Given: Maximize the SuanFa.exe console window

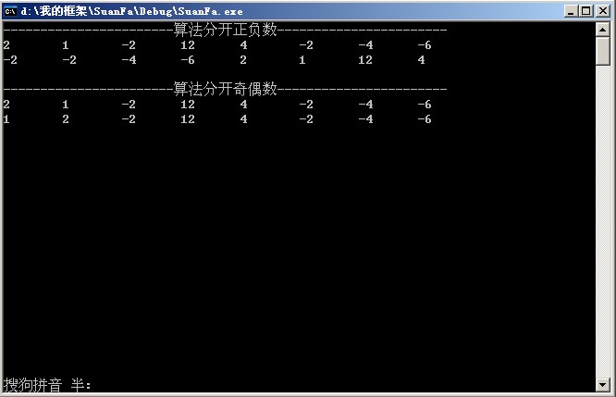Looking at the screenshot, I should point(585,11).
